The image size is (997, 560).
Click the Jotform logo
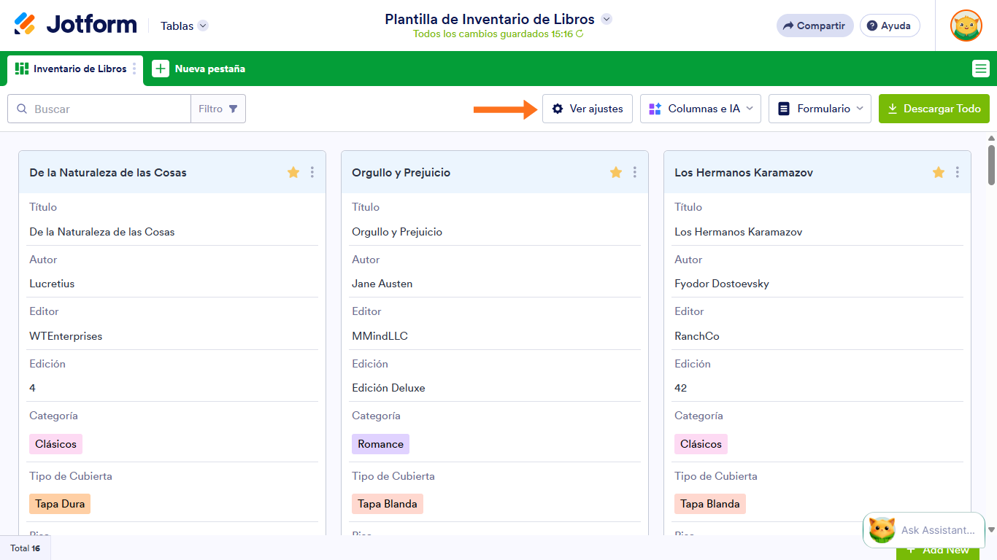(x=75, y=24)
